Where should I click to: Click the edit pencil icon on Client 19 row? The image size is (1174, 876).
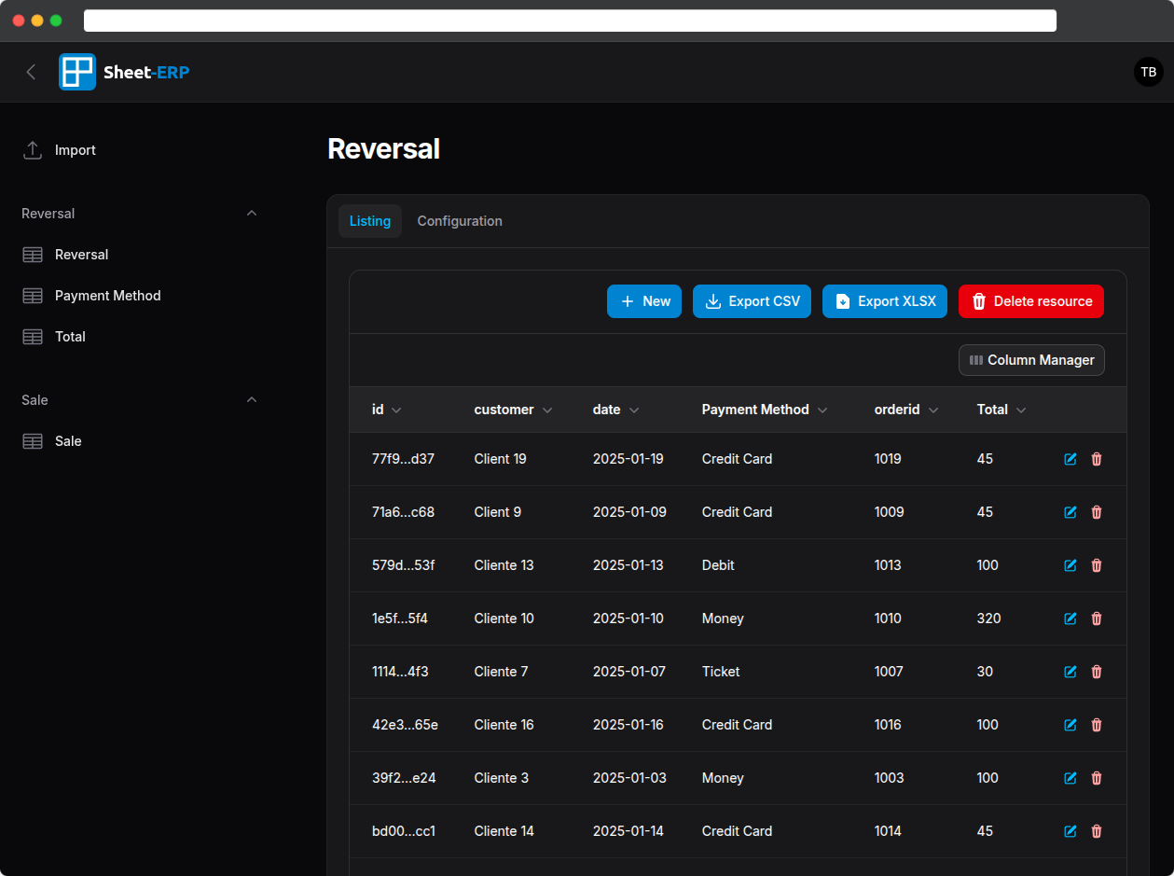tap(1070, 459)
